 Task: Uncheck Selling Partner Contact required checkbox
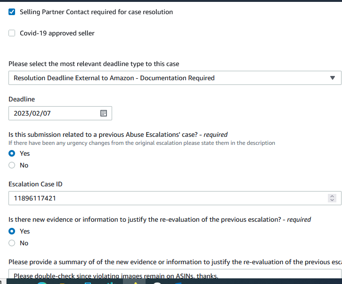coord(12,12)
